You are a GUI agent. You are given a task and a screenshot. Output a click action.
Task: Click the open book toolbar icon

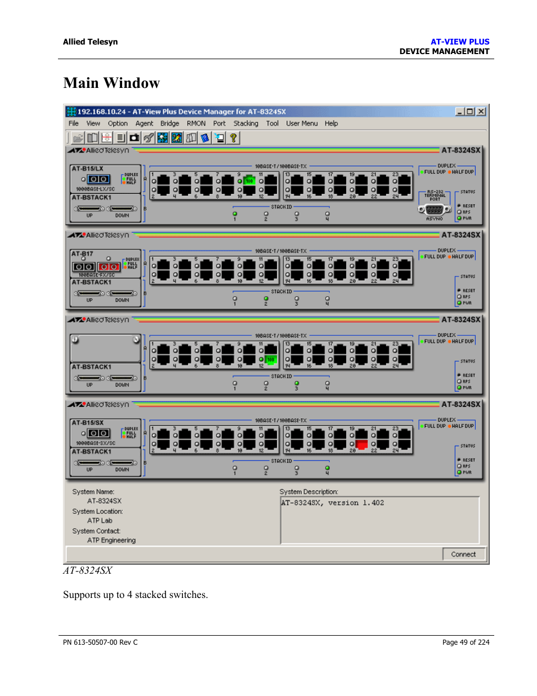click(x=92, y=138)
